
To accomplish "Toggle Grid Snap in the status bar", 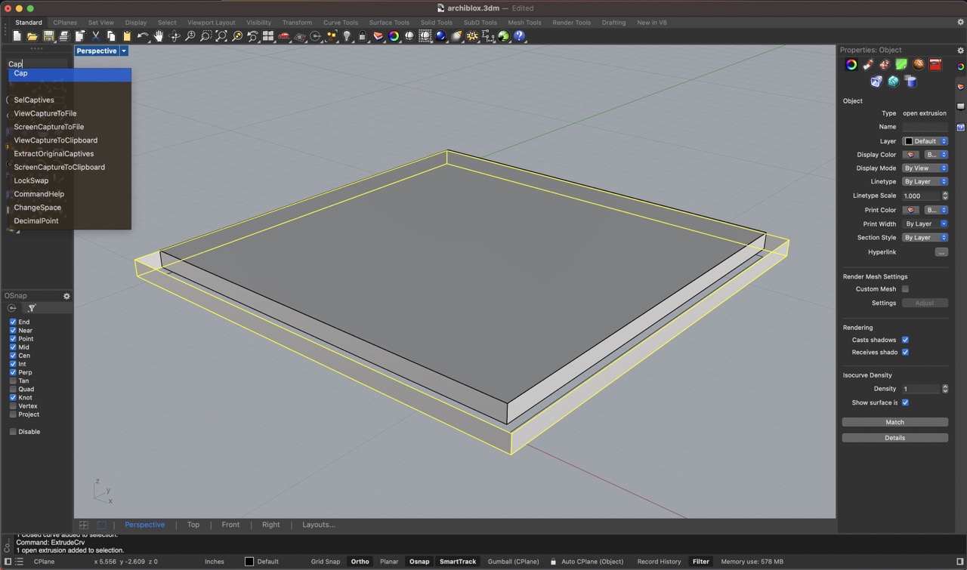I will [x=326, y=562].
